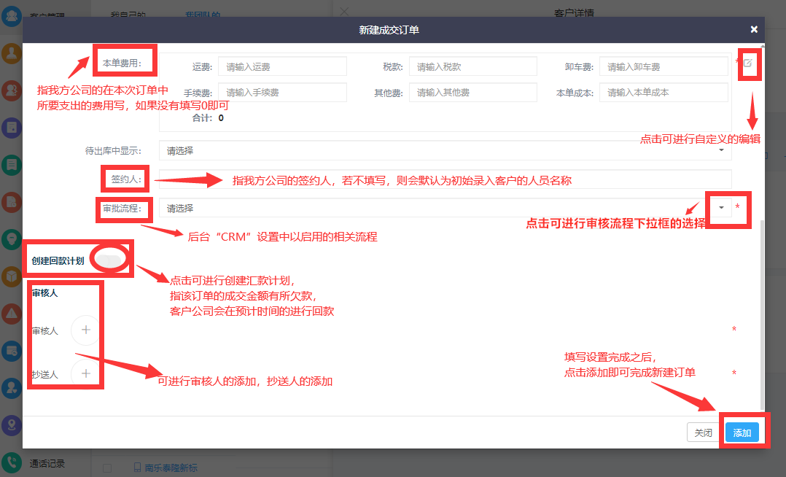Focus the 其他费 input field
This screenshot has width=786, height=477.
(473, 93)
